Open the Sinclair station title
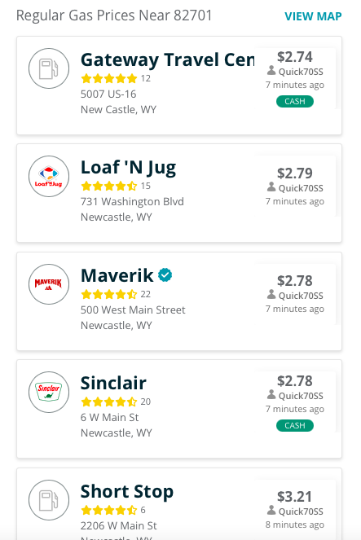The height and width of the screenshot is (540, 361). coord(113,383)
